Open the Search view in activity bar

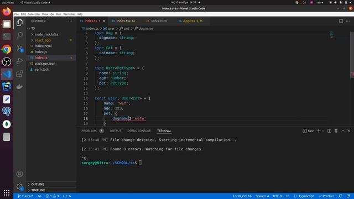click(x=20, y=35)
